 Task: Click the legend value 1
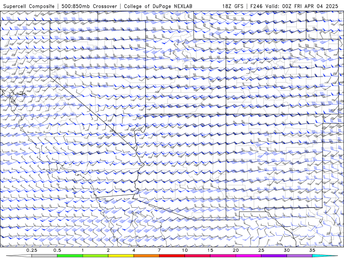(83, 250)
